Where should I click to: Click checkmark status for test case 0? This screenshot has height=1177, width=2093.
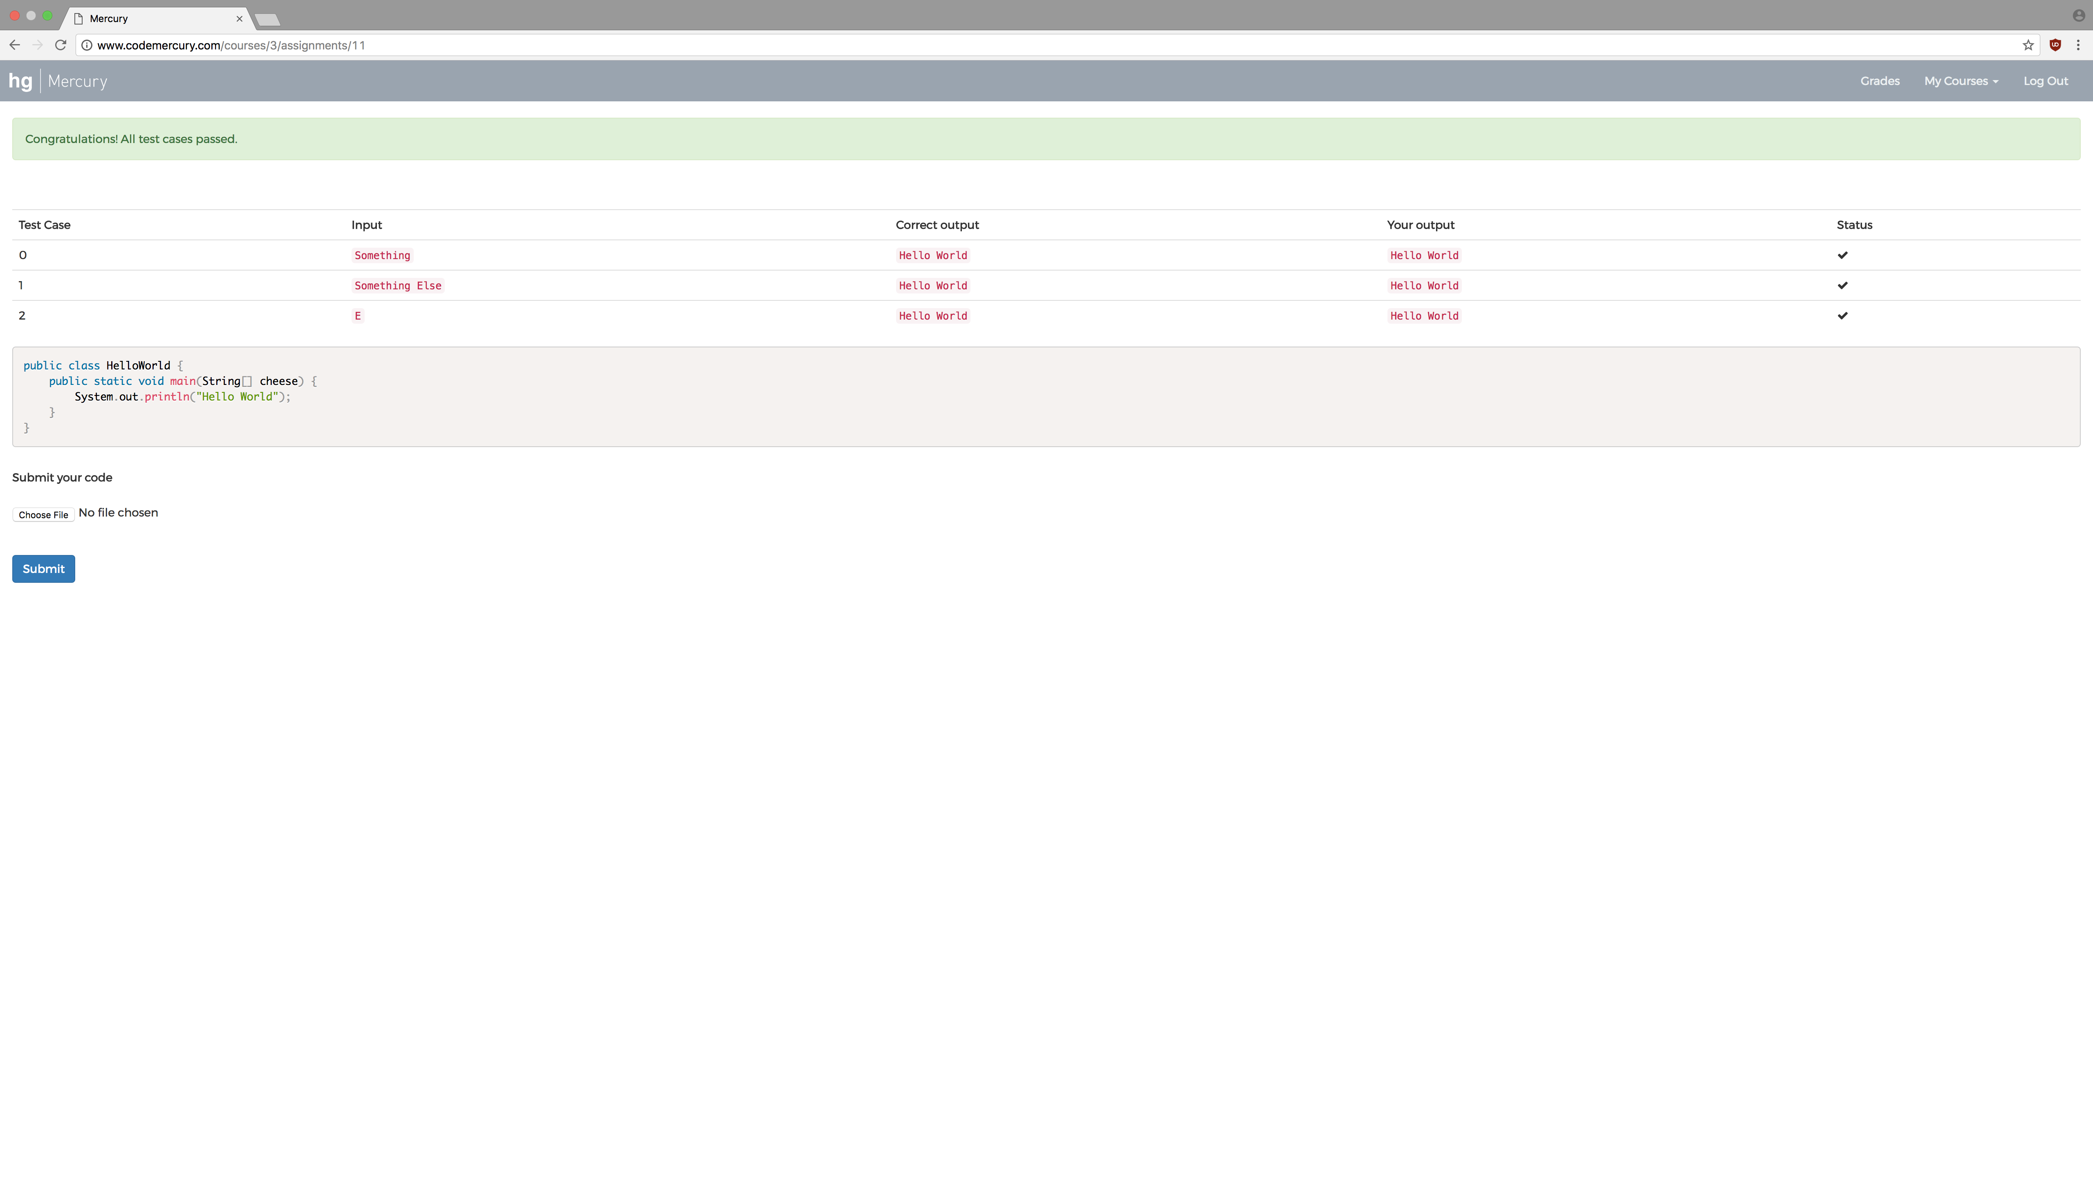(1842, 255)
